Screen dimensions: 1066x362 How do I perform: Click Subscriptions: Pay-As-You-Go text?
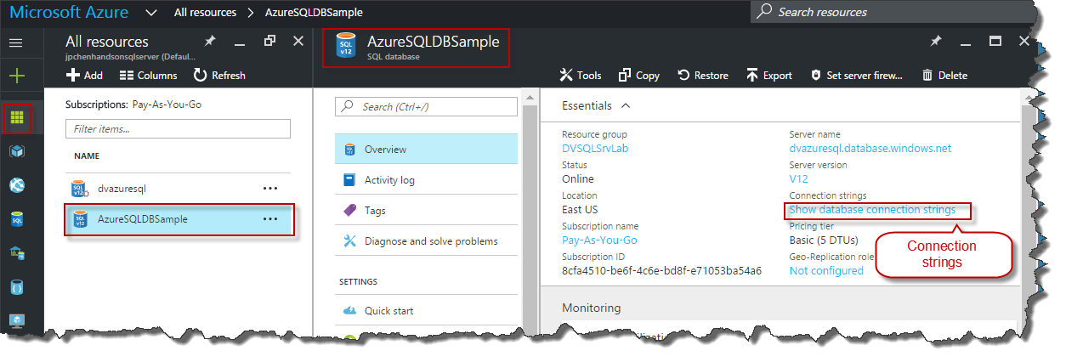pyautogui.click(x=133, y=105)
